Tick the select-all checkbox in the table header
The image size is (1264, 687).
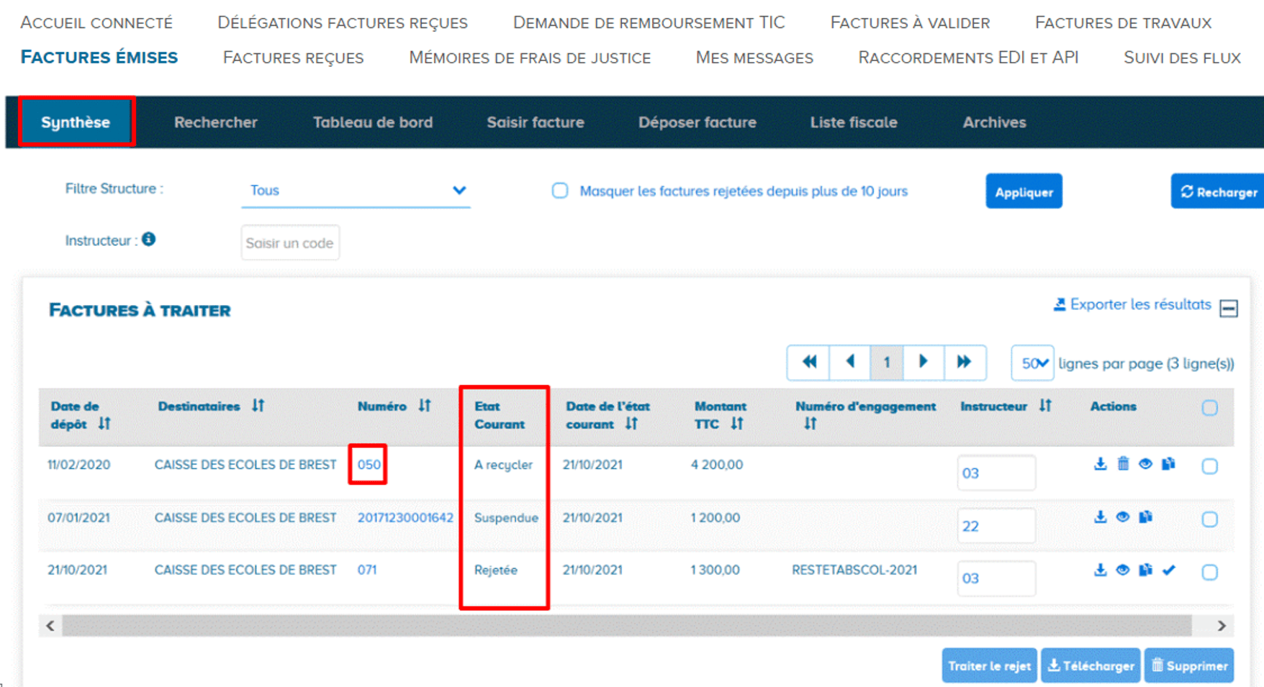[x=1210, y=408]
